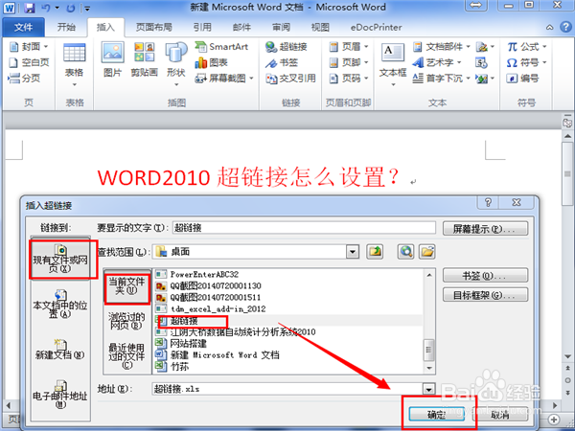Screen dimensions: 575x431
Task: Select 本文档中的位置 link-to option
Action: point(60,306)
